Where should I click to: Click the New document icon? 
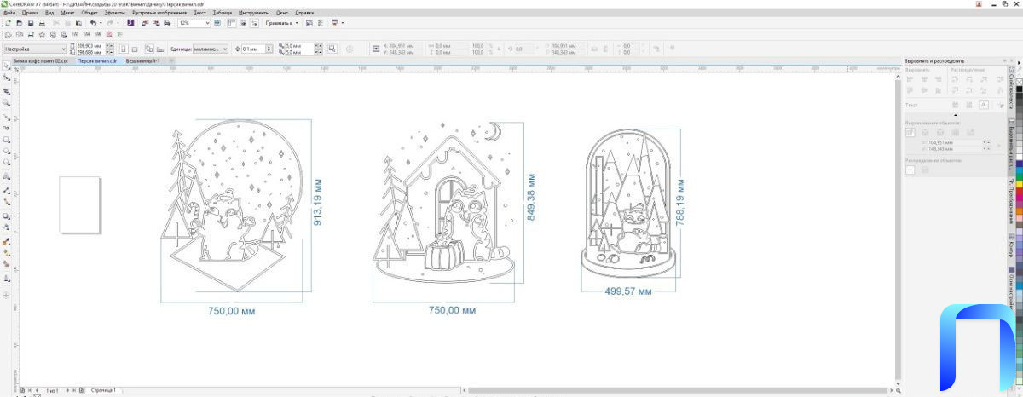pyautogui.click(x=7, y=22)
